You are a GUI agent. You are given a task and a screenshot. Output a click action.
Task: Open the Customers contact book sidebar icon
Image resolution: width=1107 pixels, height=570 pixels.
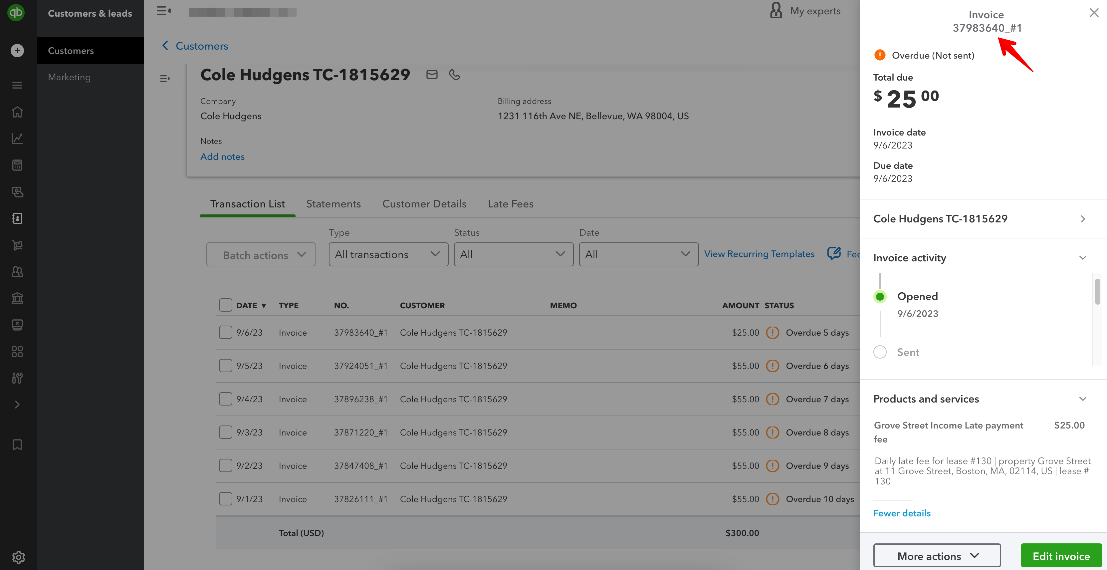click(x=17, y=218)
